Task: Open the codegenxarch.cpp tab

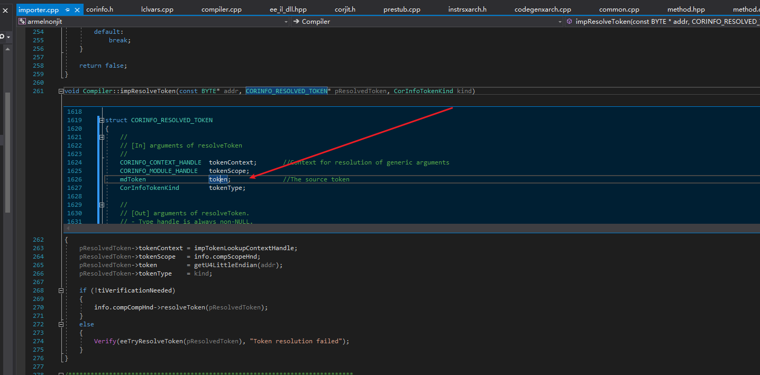Action: (x=543, y=10)
